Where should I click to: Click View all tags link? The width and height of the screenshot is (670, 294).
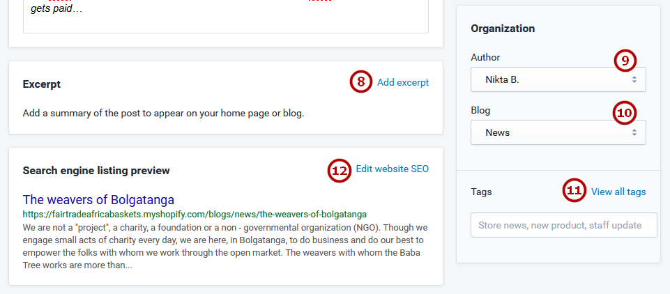(x=618, y=192)
